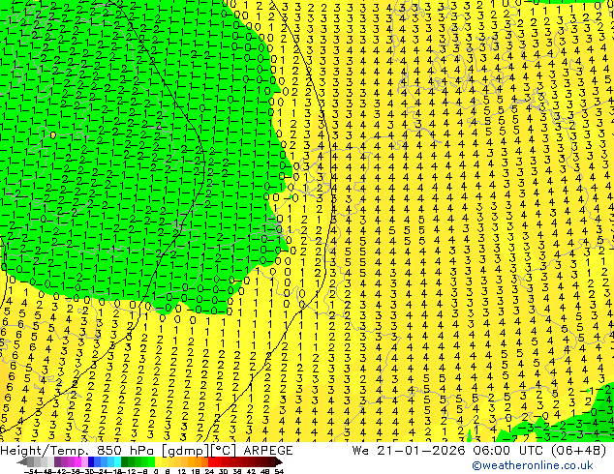This screenshot has width=614, height=474.
Task: Click the "[gdmp]" unit label
Action: [186, 451]
